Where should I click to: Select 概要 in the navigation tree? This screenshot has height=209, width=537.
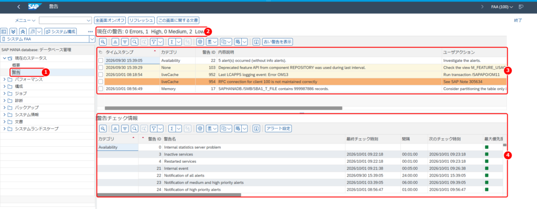pos(16,65)
